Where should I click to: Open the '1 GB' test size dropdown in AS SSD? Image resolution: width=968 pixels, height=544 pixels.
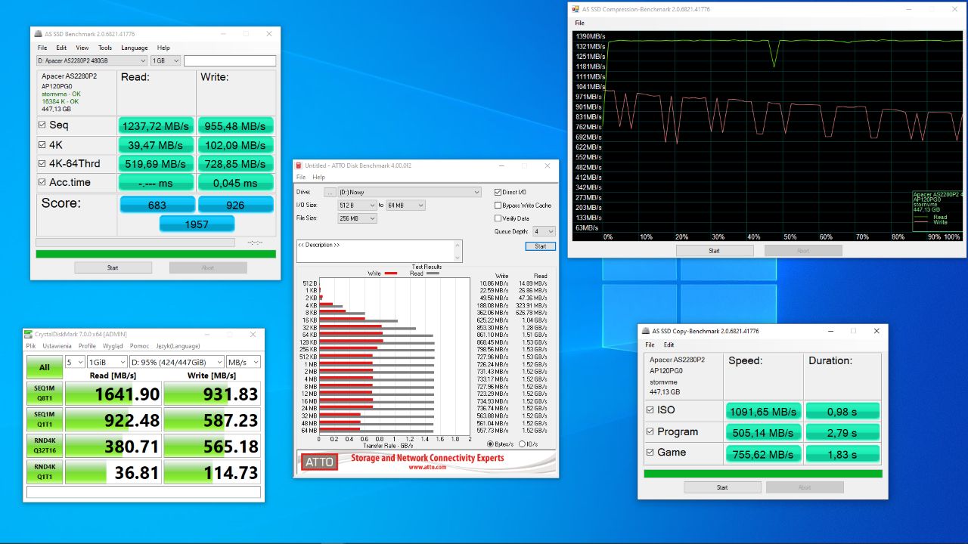175,60
